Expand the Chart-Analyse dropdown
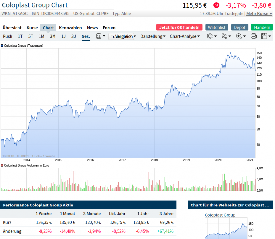Viewport: 275px width, 239px height. coord(185,36)
